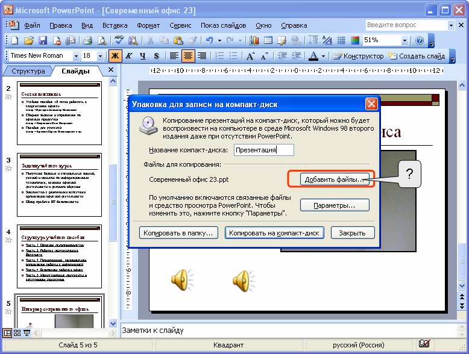Run the Spelling check icon
This screenshot has width=469, height=354.
tap(119, 40)
